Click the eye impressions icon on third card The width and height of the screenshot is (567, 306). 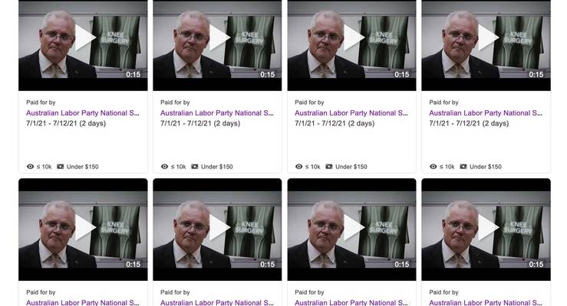click(299, 167)
